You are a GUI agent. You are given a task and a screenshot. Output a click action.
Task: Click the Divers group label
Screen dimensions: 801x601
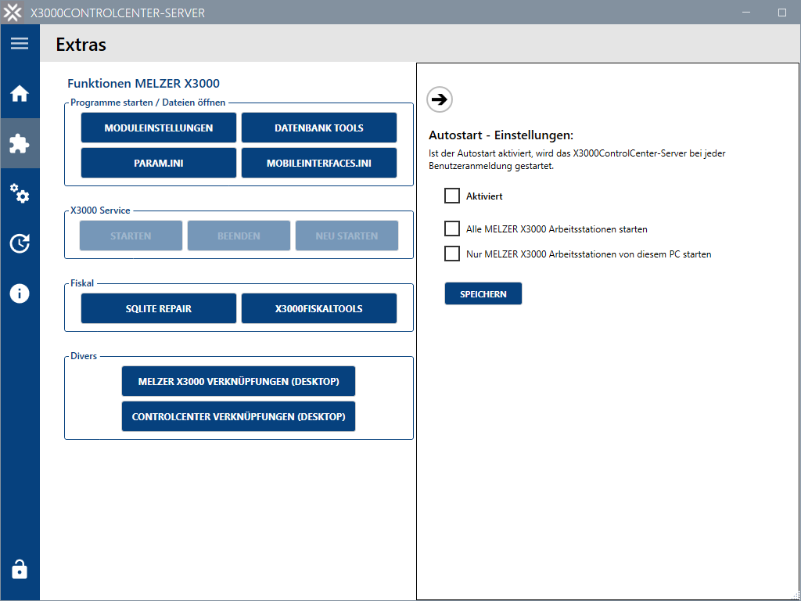(84, 356)
